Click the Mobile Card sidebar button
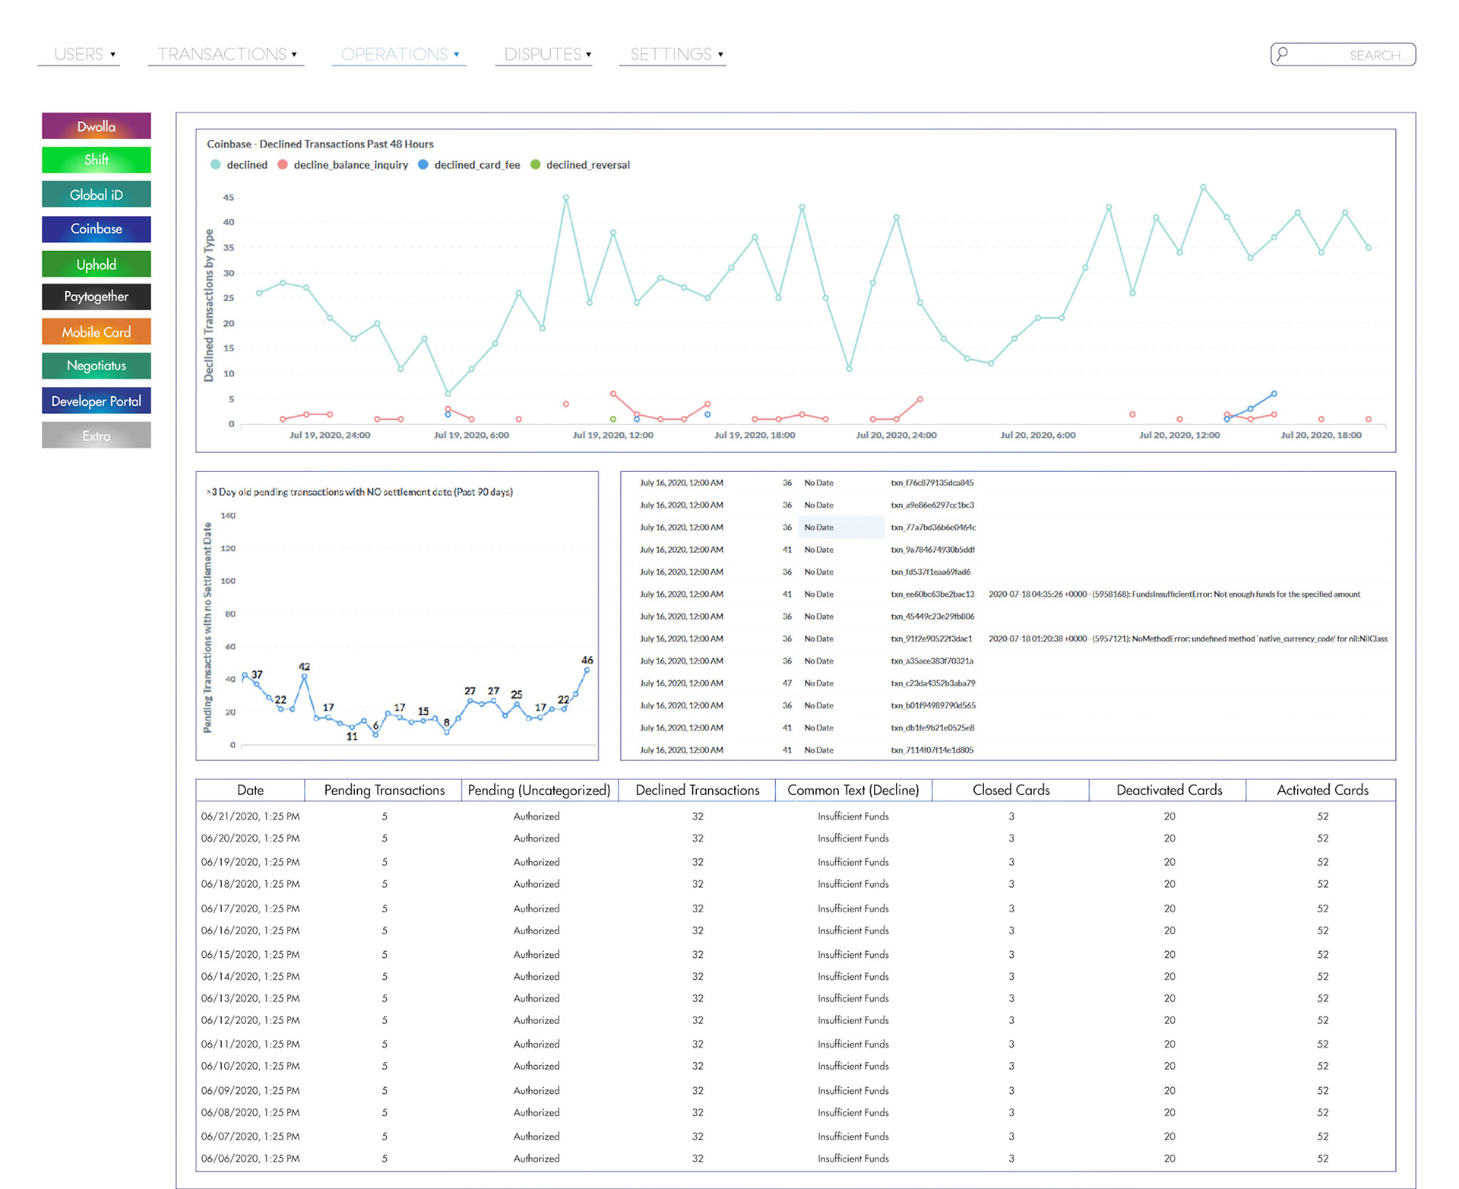The height and width of the screenshot is (1189, 1459). [x=97, y=331]
